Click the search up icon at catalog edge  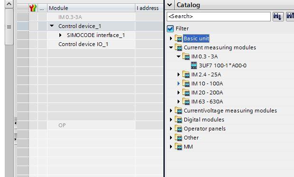tap(290, 17)
